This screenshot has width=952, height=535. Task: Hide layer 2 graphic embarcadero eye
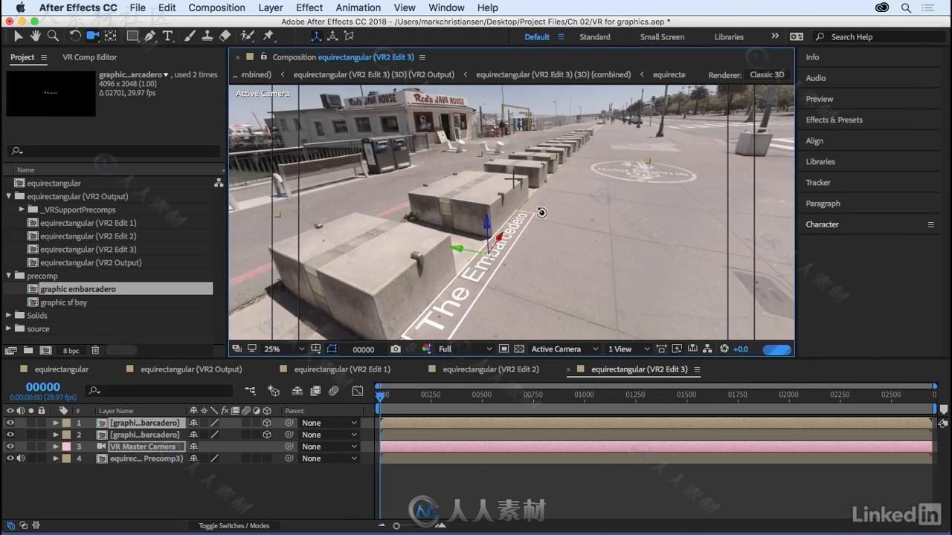(10, 435)
